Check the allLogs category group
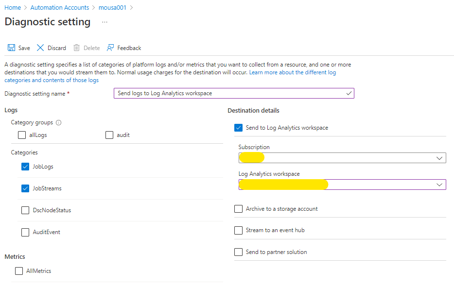454x287 pixels. pyautogui.click(x=22, y=135)
